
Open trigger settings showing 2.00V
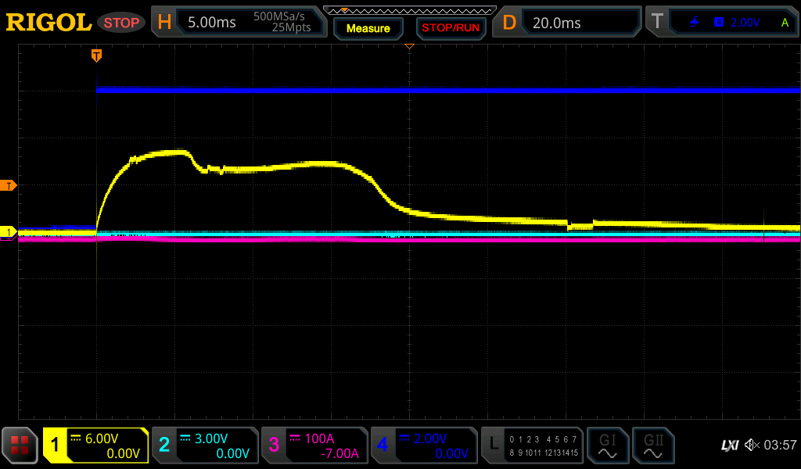pyautogui.click(x=720, y=22)
